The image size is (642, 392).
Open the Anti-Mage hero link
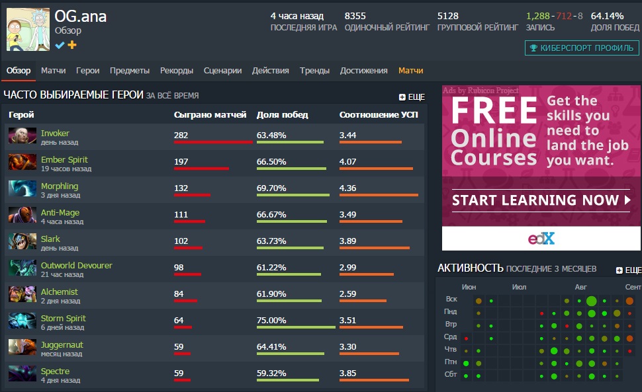coord(60,213)
